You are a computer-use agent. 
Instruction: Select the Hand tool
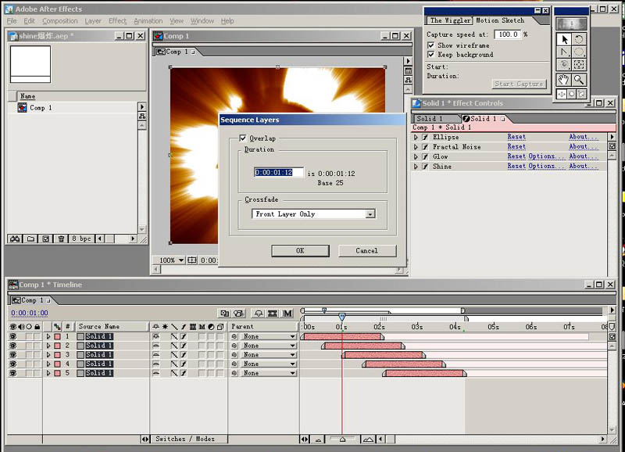tap(564, 80)
